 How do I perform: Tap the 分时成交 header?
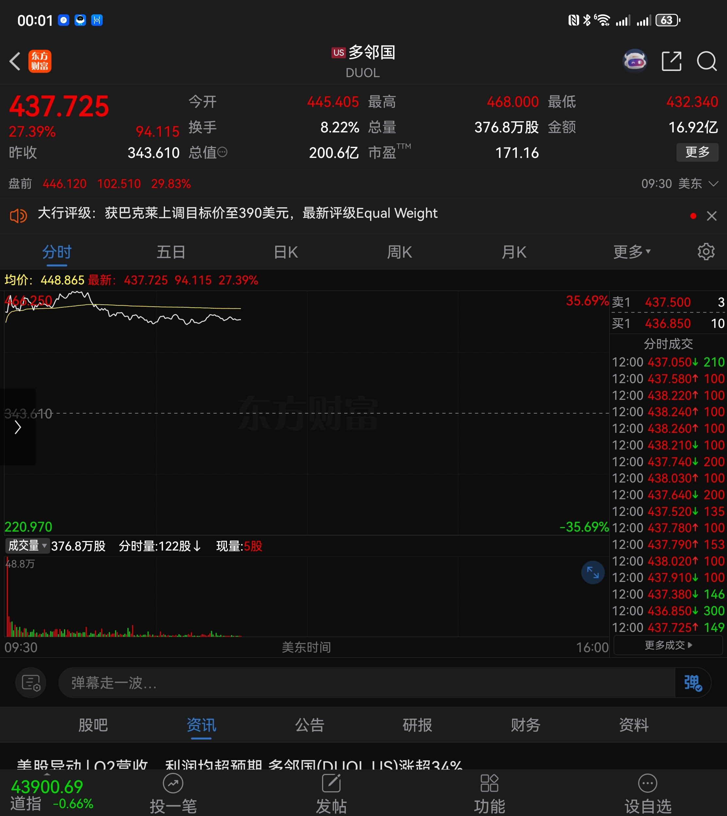668,344
